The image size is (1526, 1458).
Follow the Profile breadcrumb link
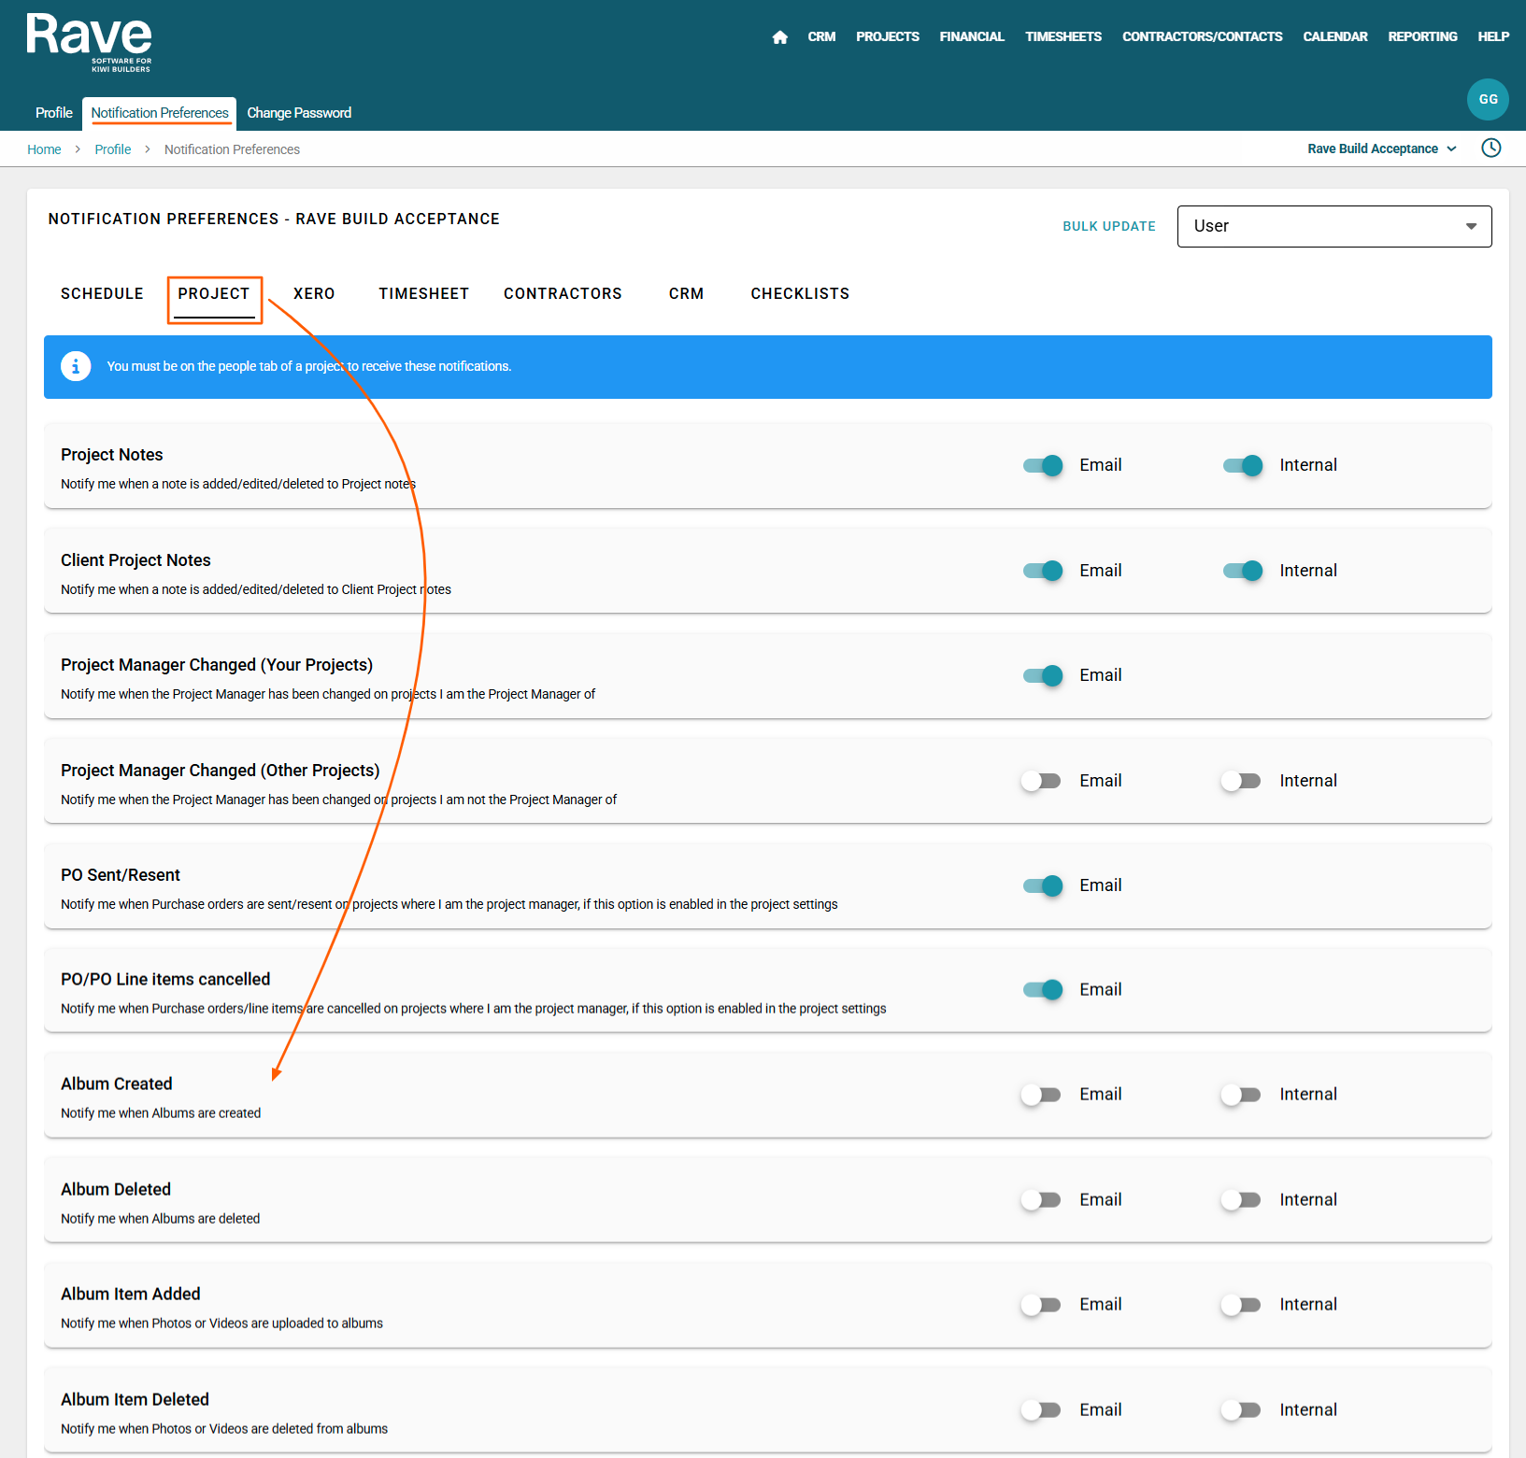113,149
